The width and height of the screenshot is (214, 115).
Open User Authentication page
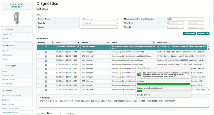point(10,113)
